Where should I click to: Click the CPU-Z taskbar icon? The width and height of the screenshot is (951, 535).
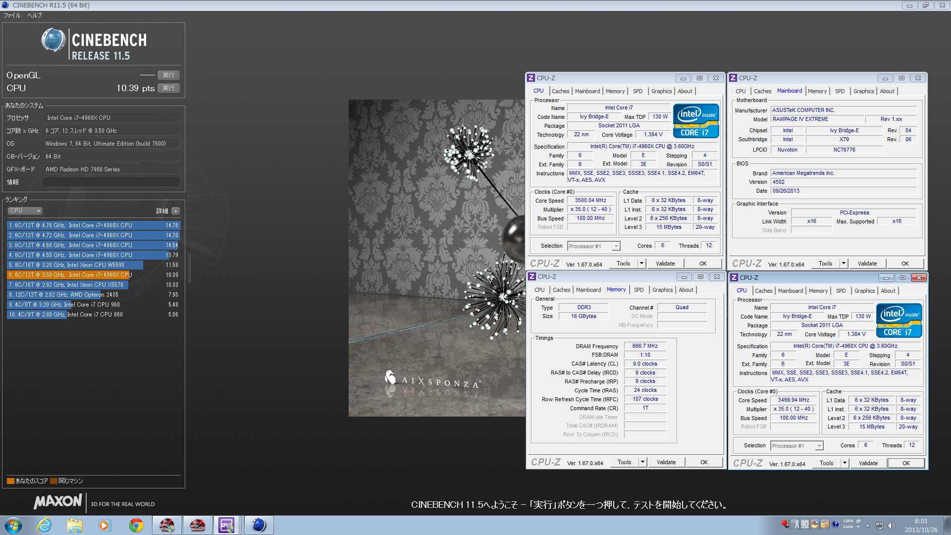click(227, 525)
